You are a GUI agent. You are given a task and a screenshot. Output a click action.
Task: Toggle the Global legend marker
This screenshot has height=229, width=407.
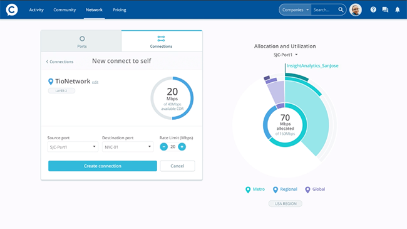[307, 189]
